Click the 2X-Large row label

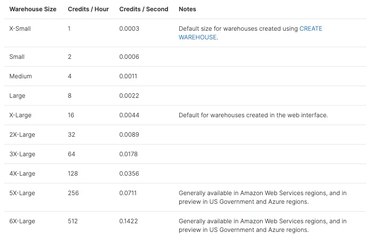[22, 135]
